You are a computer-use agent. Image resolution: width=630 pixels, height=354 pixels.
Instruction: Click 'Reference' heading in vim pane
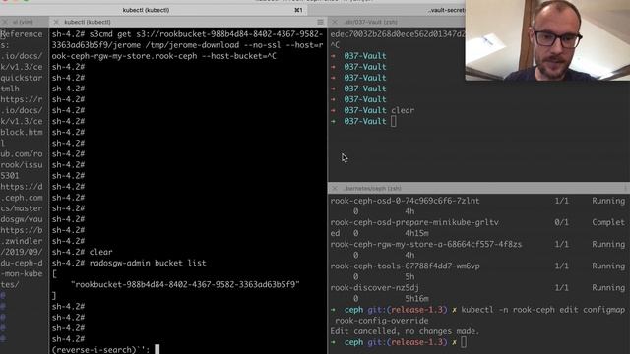tap(22, 34)
